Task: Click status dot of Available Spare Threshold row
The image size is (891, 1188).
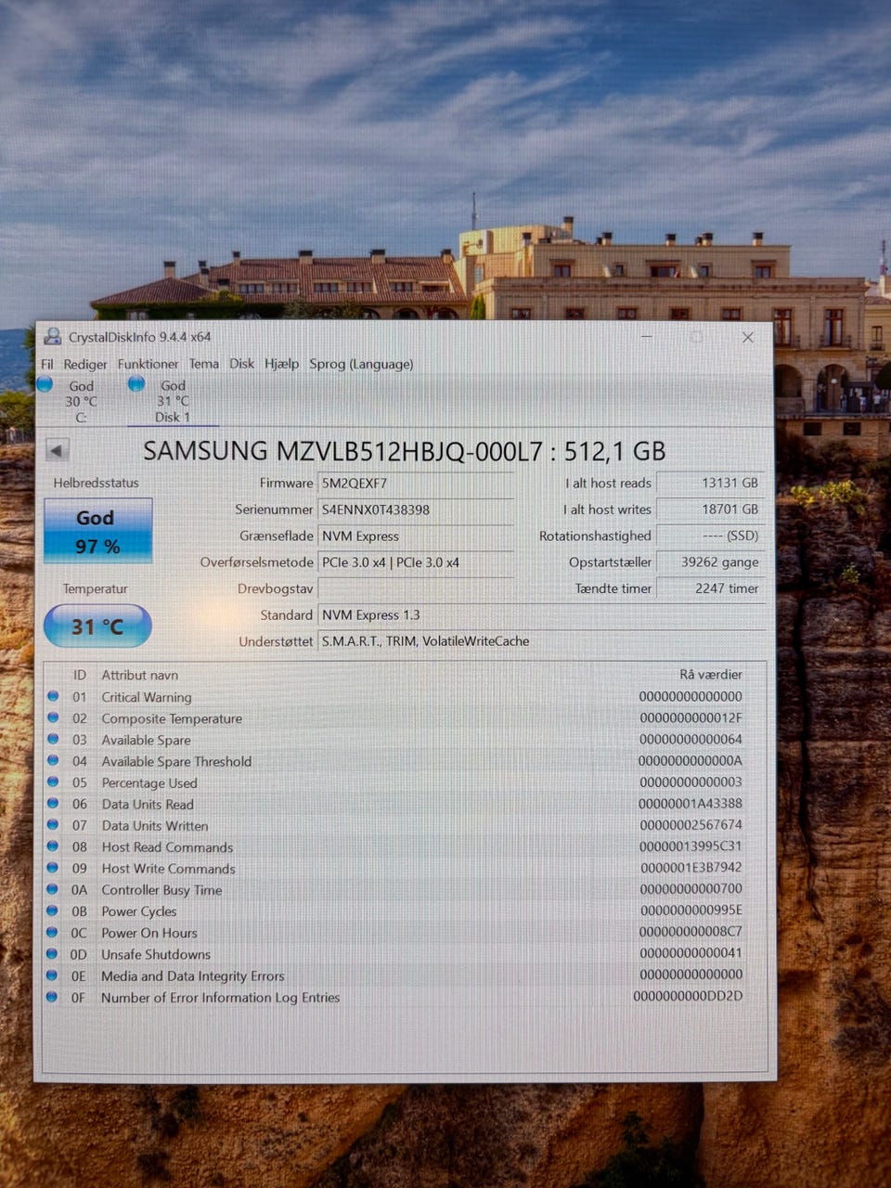Action: tap(53, 760)
